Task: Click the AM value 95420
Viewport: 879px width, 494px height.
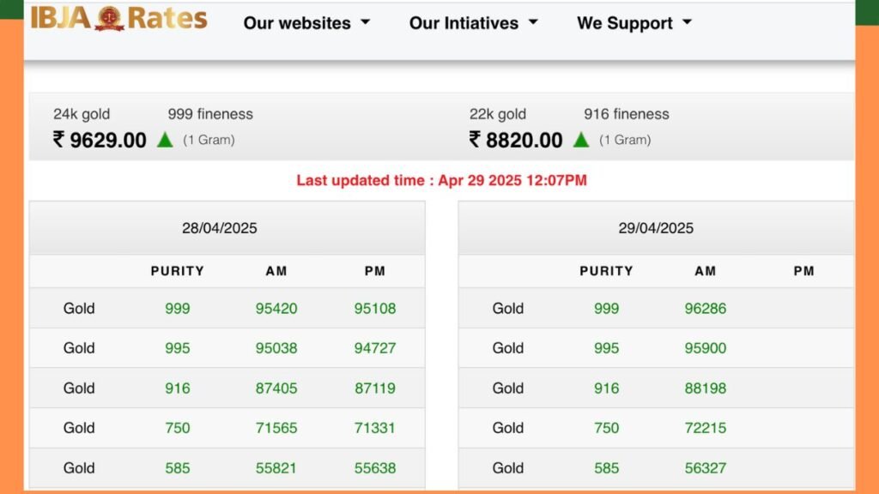Action: pyautogui.click(x=276, y=309)
